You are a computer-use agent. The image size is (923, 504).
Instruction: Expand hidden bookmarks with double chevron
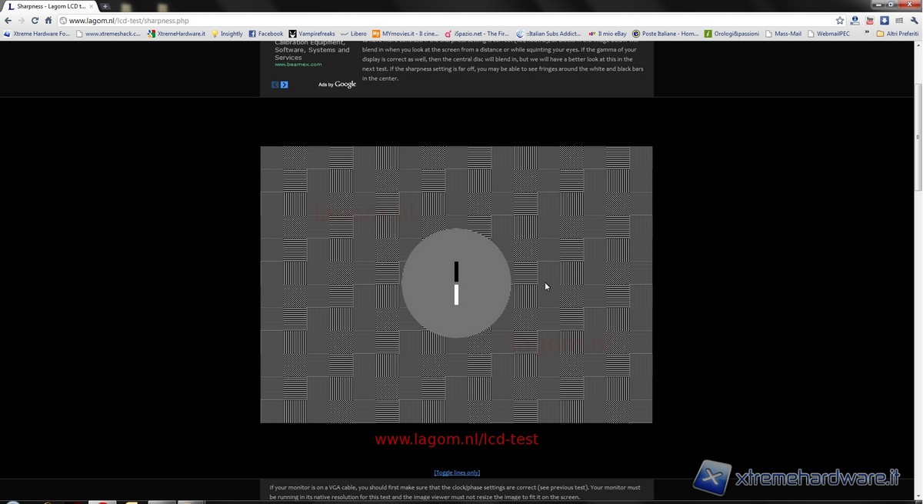coord(867,34)
